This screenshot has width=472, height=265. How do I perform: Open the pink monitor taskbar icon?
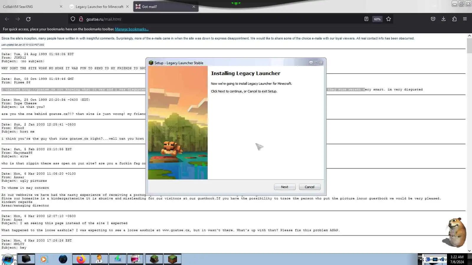click(135, 259)
